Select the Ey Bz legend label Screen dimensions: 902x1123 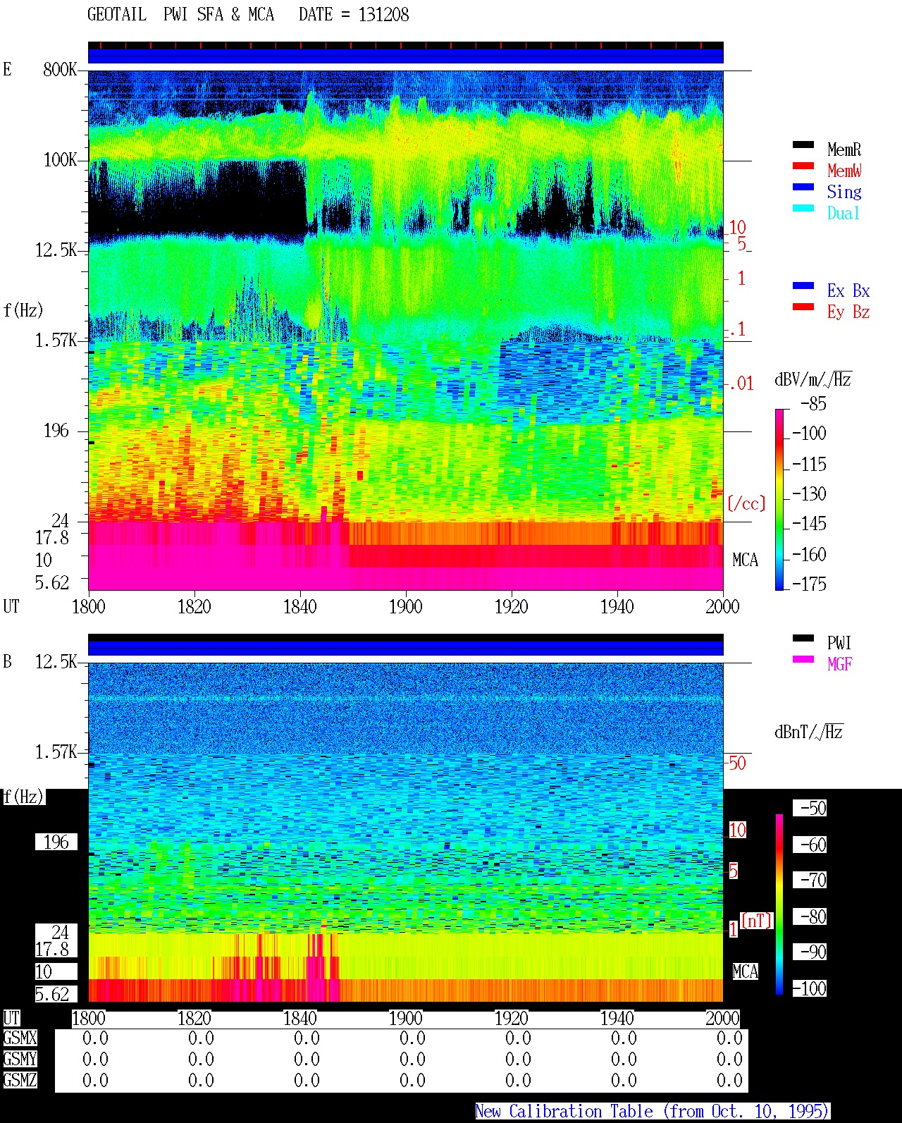(x=848, y=312)
